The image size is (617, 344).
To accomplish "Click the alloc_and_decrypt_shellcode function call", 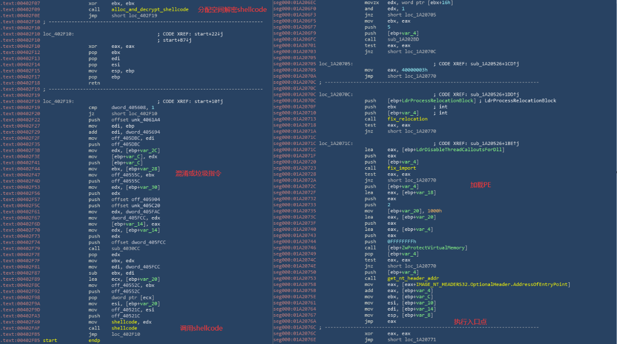I will (150, 9).
